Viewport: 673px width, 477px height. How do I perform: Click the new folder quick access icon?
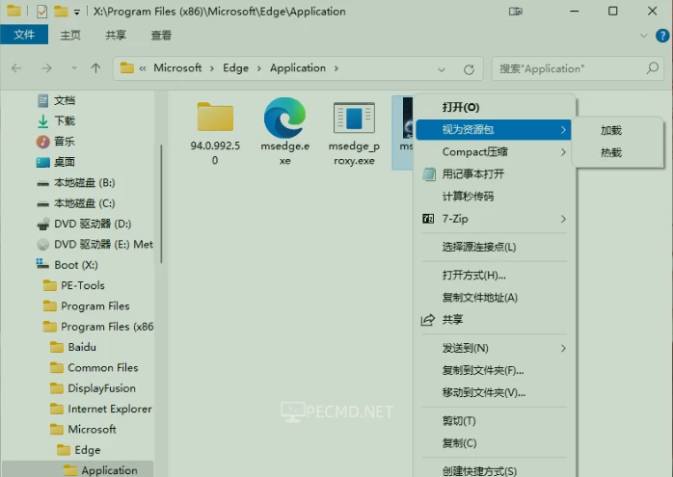click(61, 12)
